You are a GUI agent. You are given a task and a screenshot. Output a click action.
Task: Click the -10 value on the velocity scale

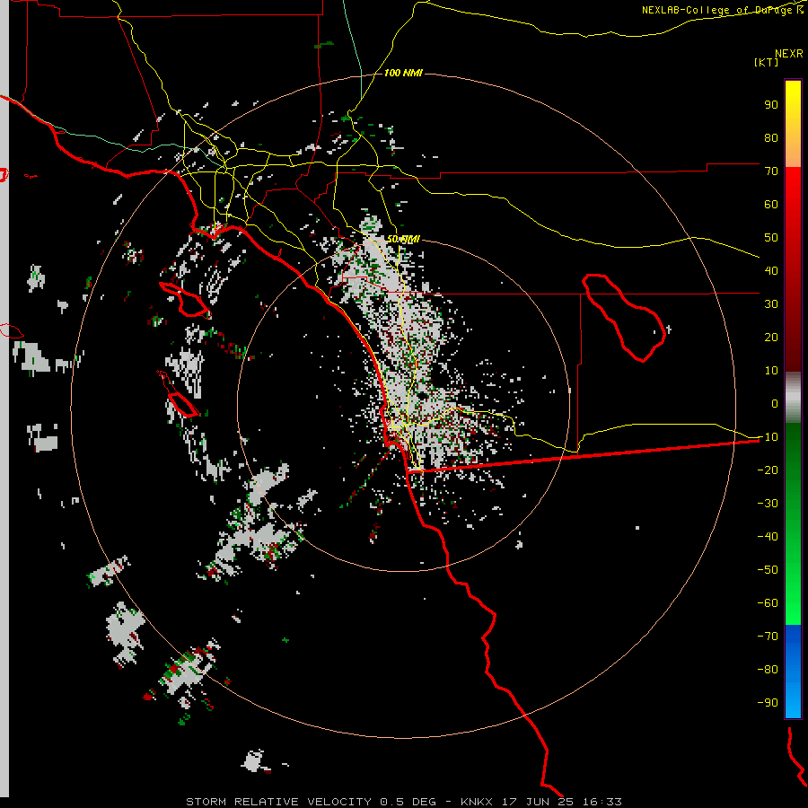pyautogui.click(x=768, y=437)
